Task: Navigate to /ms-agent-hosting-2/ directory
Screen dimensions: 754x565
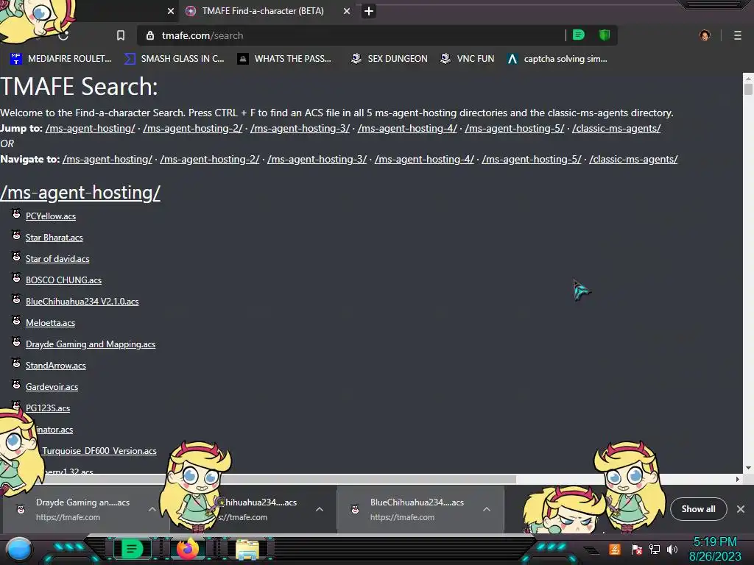Action: tap(210, 159)
